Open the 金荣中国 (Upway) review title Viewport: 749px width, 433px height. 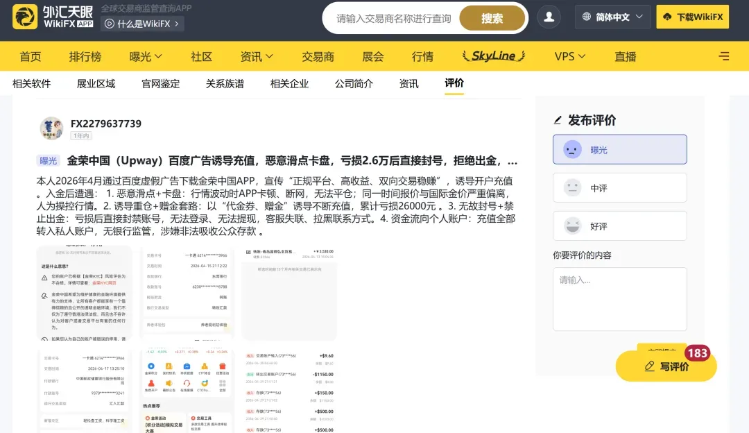coord(292,160)
